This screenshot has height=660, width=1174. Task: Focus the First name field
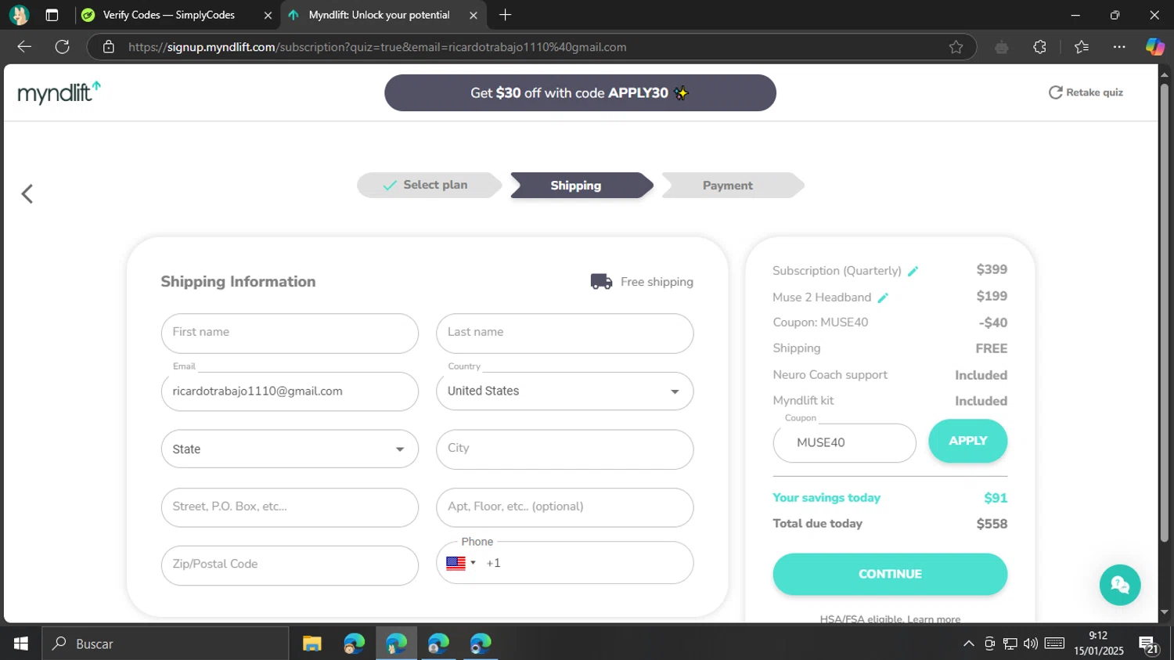coord(290,334)
